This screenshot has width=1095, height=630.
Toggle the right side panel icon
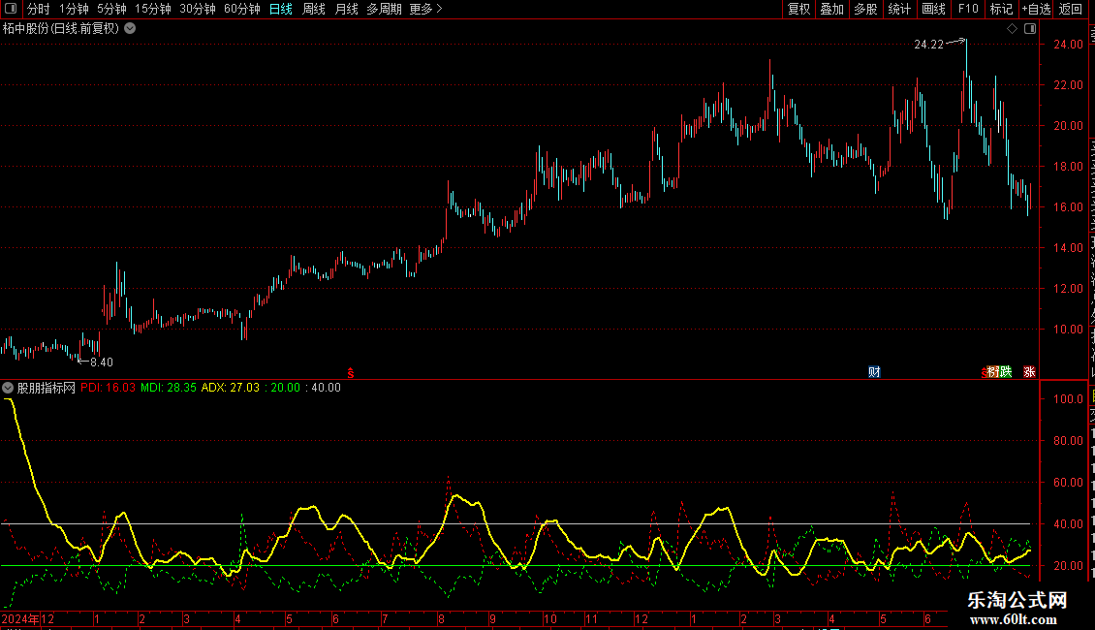tap(1030, 29)
